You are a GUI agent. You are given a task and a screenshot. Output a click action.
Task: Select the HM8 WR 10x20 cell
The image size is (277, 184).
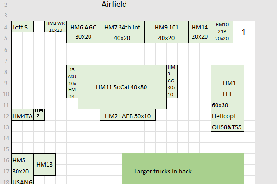(55, 26)
